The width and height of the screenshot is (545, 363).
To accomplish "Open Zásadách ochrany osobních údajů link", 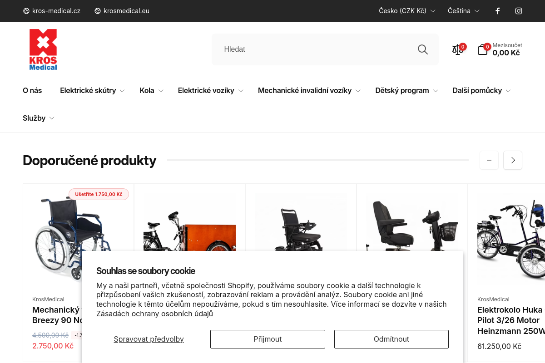I will (154, 314).
